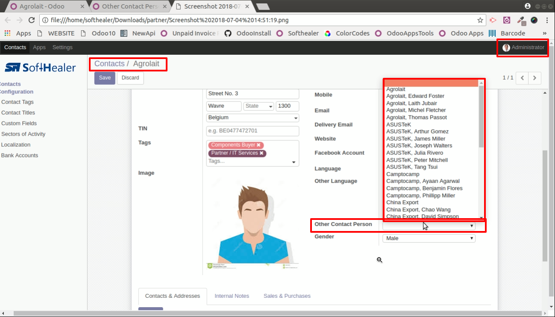
Task: Click the SoftHealer logo
Action: tap(40, 67)
